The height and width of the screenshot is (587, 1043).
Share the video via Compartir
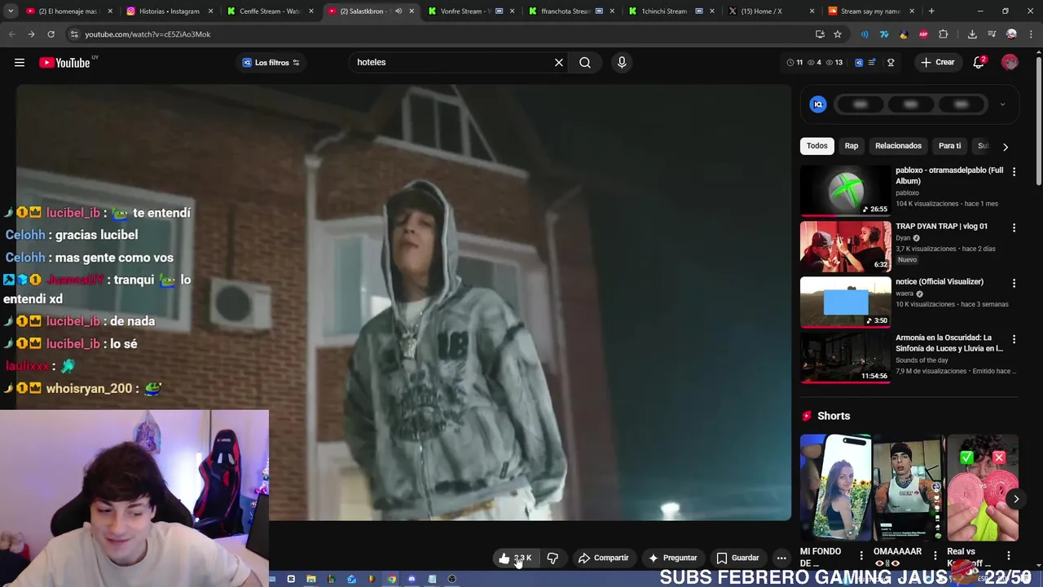(604, 558)
